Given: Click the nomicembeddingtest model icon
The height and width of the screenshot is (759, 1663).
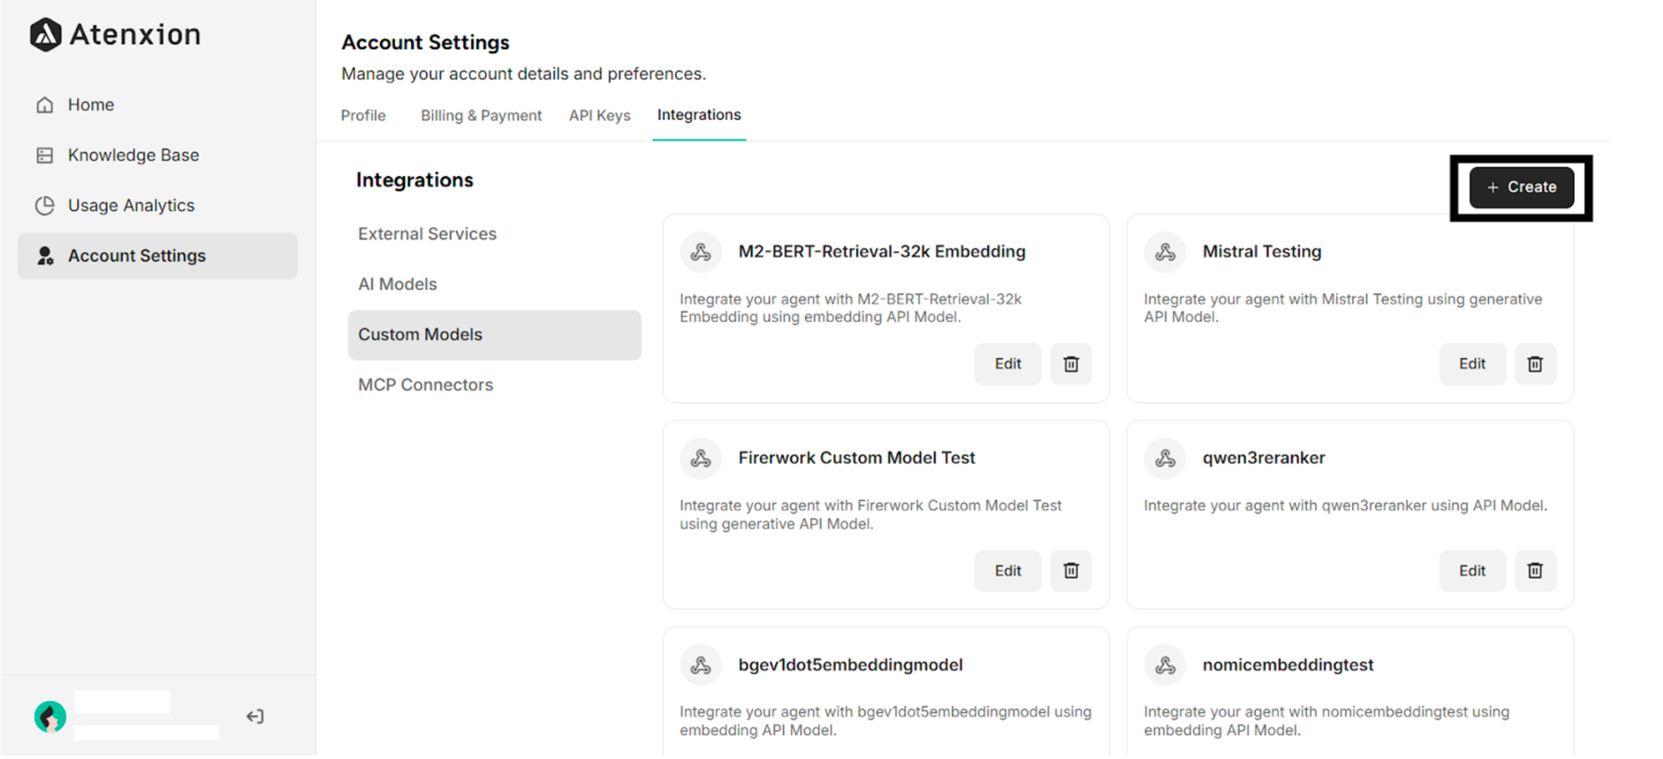Looking at the screenshot, I should [x=1164, y=665].
